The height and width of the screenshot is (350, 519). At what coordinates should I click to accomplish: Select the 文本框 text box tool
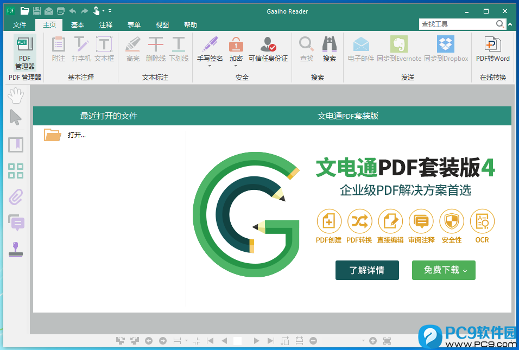tap(104, 49)
